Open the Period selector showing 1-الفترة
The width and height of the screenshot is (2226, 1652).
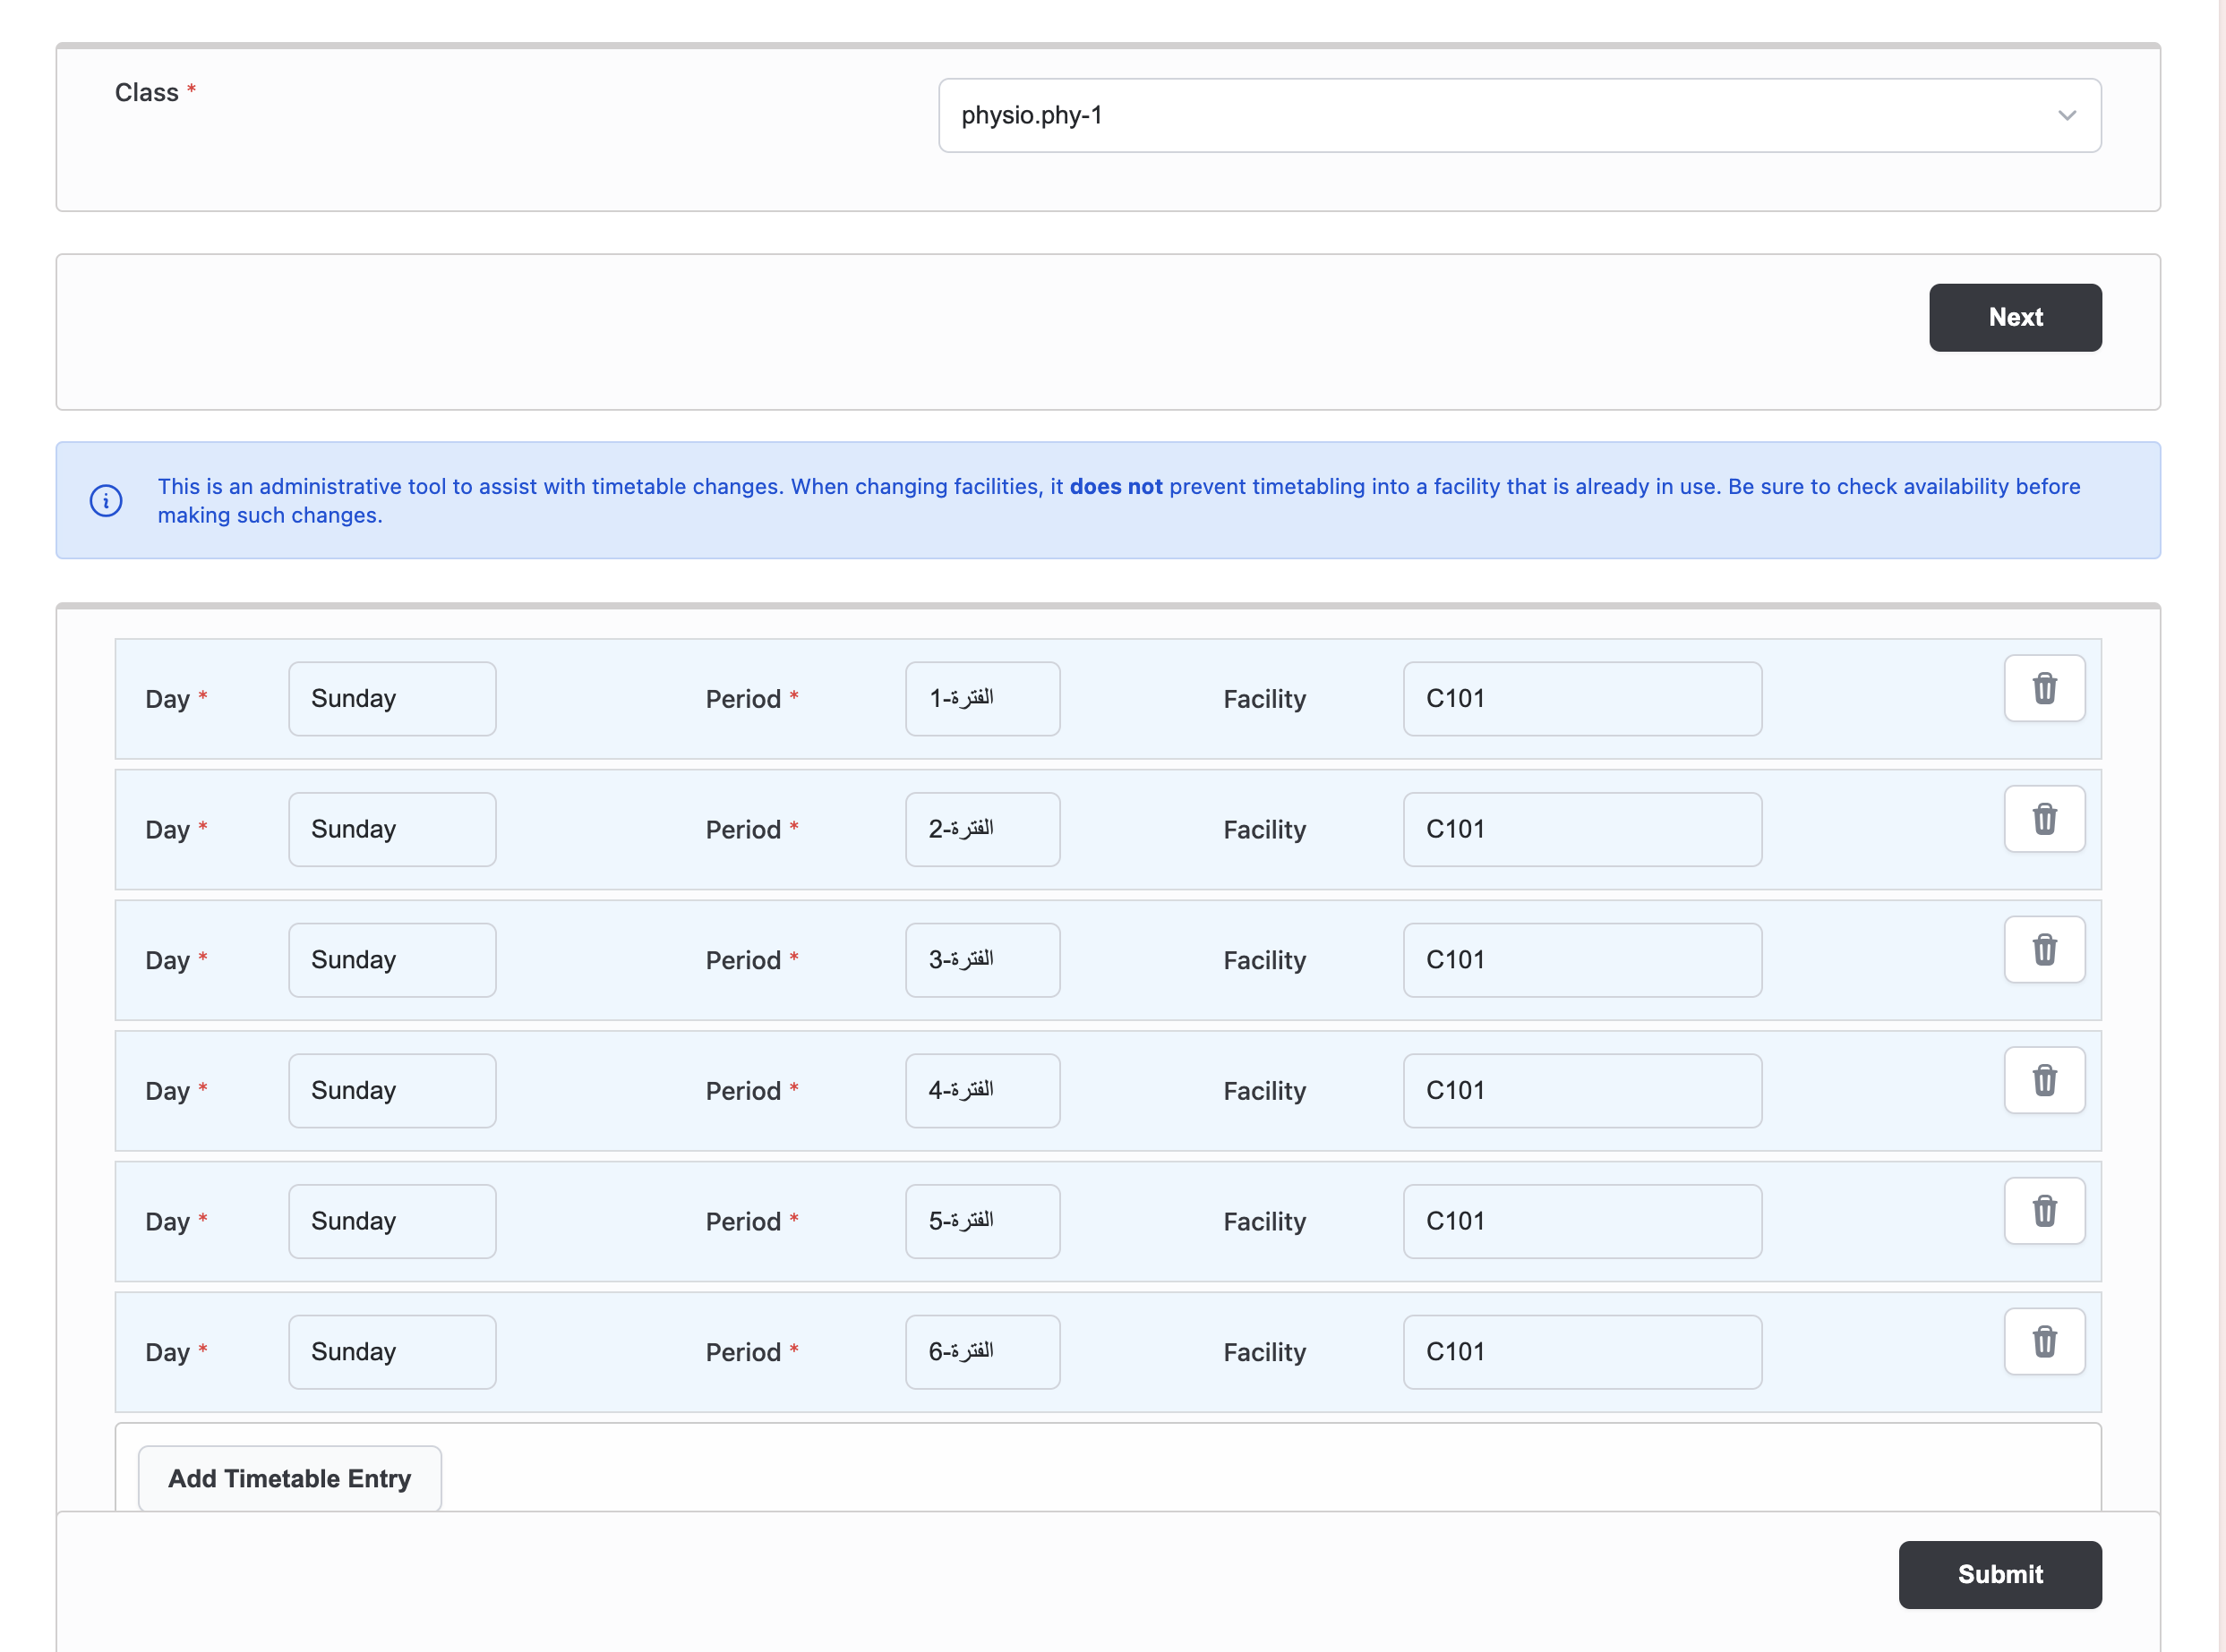pyautogui.click(x=982, y=699)
